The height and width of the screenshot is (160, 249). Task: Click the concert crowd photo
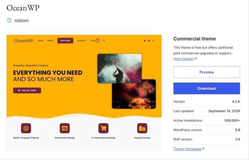pyautogui.click(x=120, y=68)
